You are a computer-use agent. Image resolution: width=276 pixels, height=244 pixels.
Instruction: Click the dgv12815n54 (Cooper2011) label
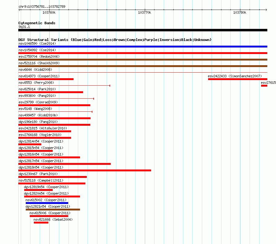41,148
